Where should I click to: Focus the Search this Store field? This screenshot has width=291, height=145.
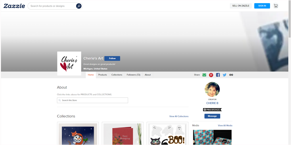coord(93,100)
